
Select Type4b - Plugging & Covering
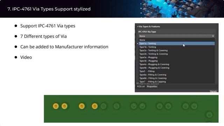(177, 68)
